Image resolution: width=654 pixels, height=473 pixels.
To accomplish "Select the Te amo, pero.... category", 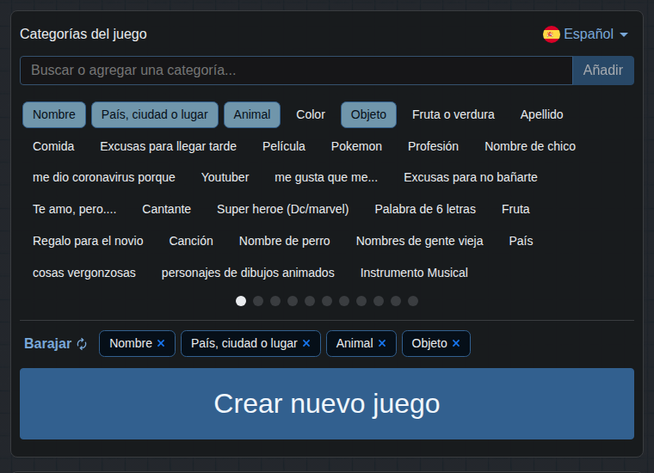I will pos(75,209).
